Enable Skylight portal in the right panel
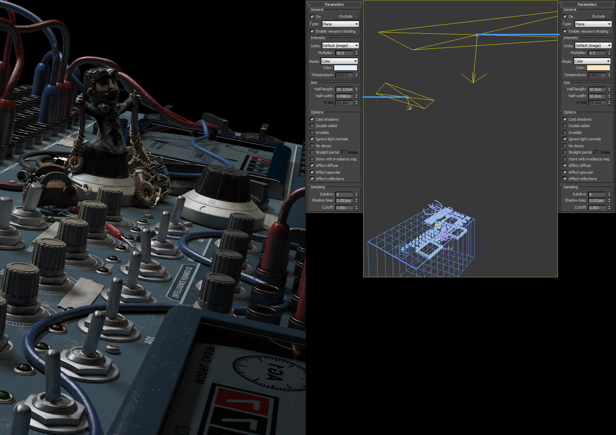The width and height of the screenshot is (616, 435). click(x=565, y=152)
